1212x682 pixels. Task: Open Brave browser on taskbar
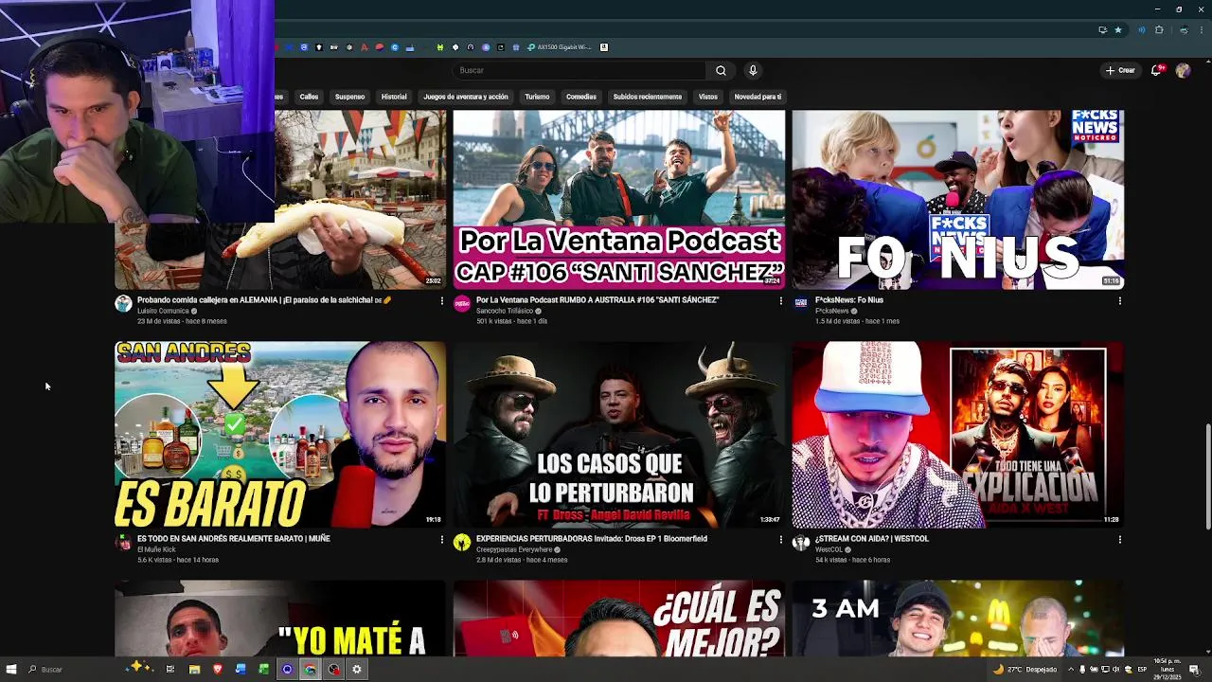(x=217, y=670)
